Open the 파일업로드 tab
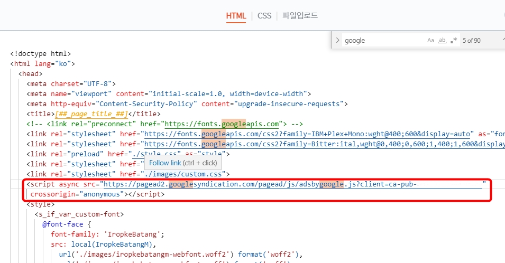 pos(300,15)
